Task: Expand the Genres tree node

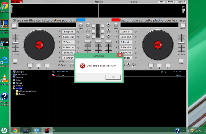Action: pos(12,77)
